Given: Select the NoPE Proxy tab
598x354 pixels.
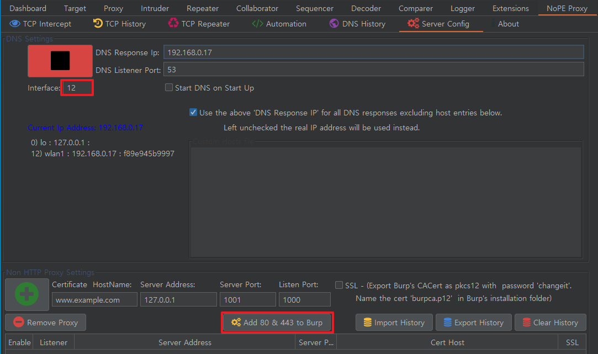Looking at the screenshot, I should 567,8.
